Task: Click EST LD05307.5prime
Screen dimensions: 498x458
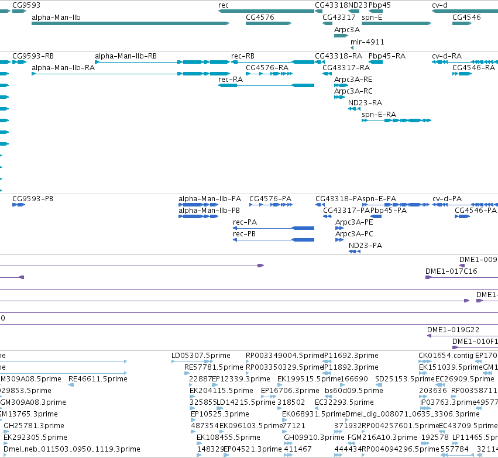Action: coord(201,356)
